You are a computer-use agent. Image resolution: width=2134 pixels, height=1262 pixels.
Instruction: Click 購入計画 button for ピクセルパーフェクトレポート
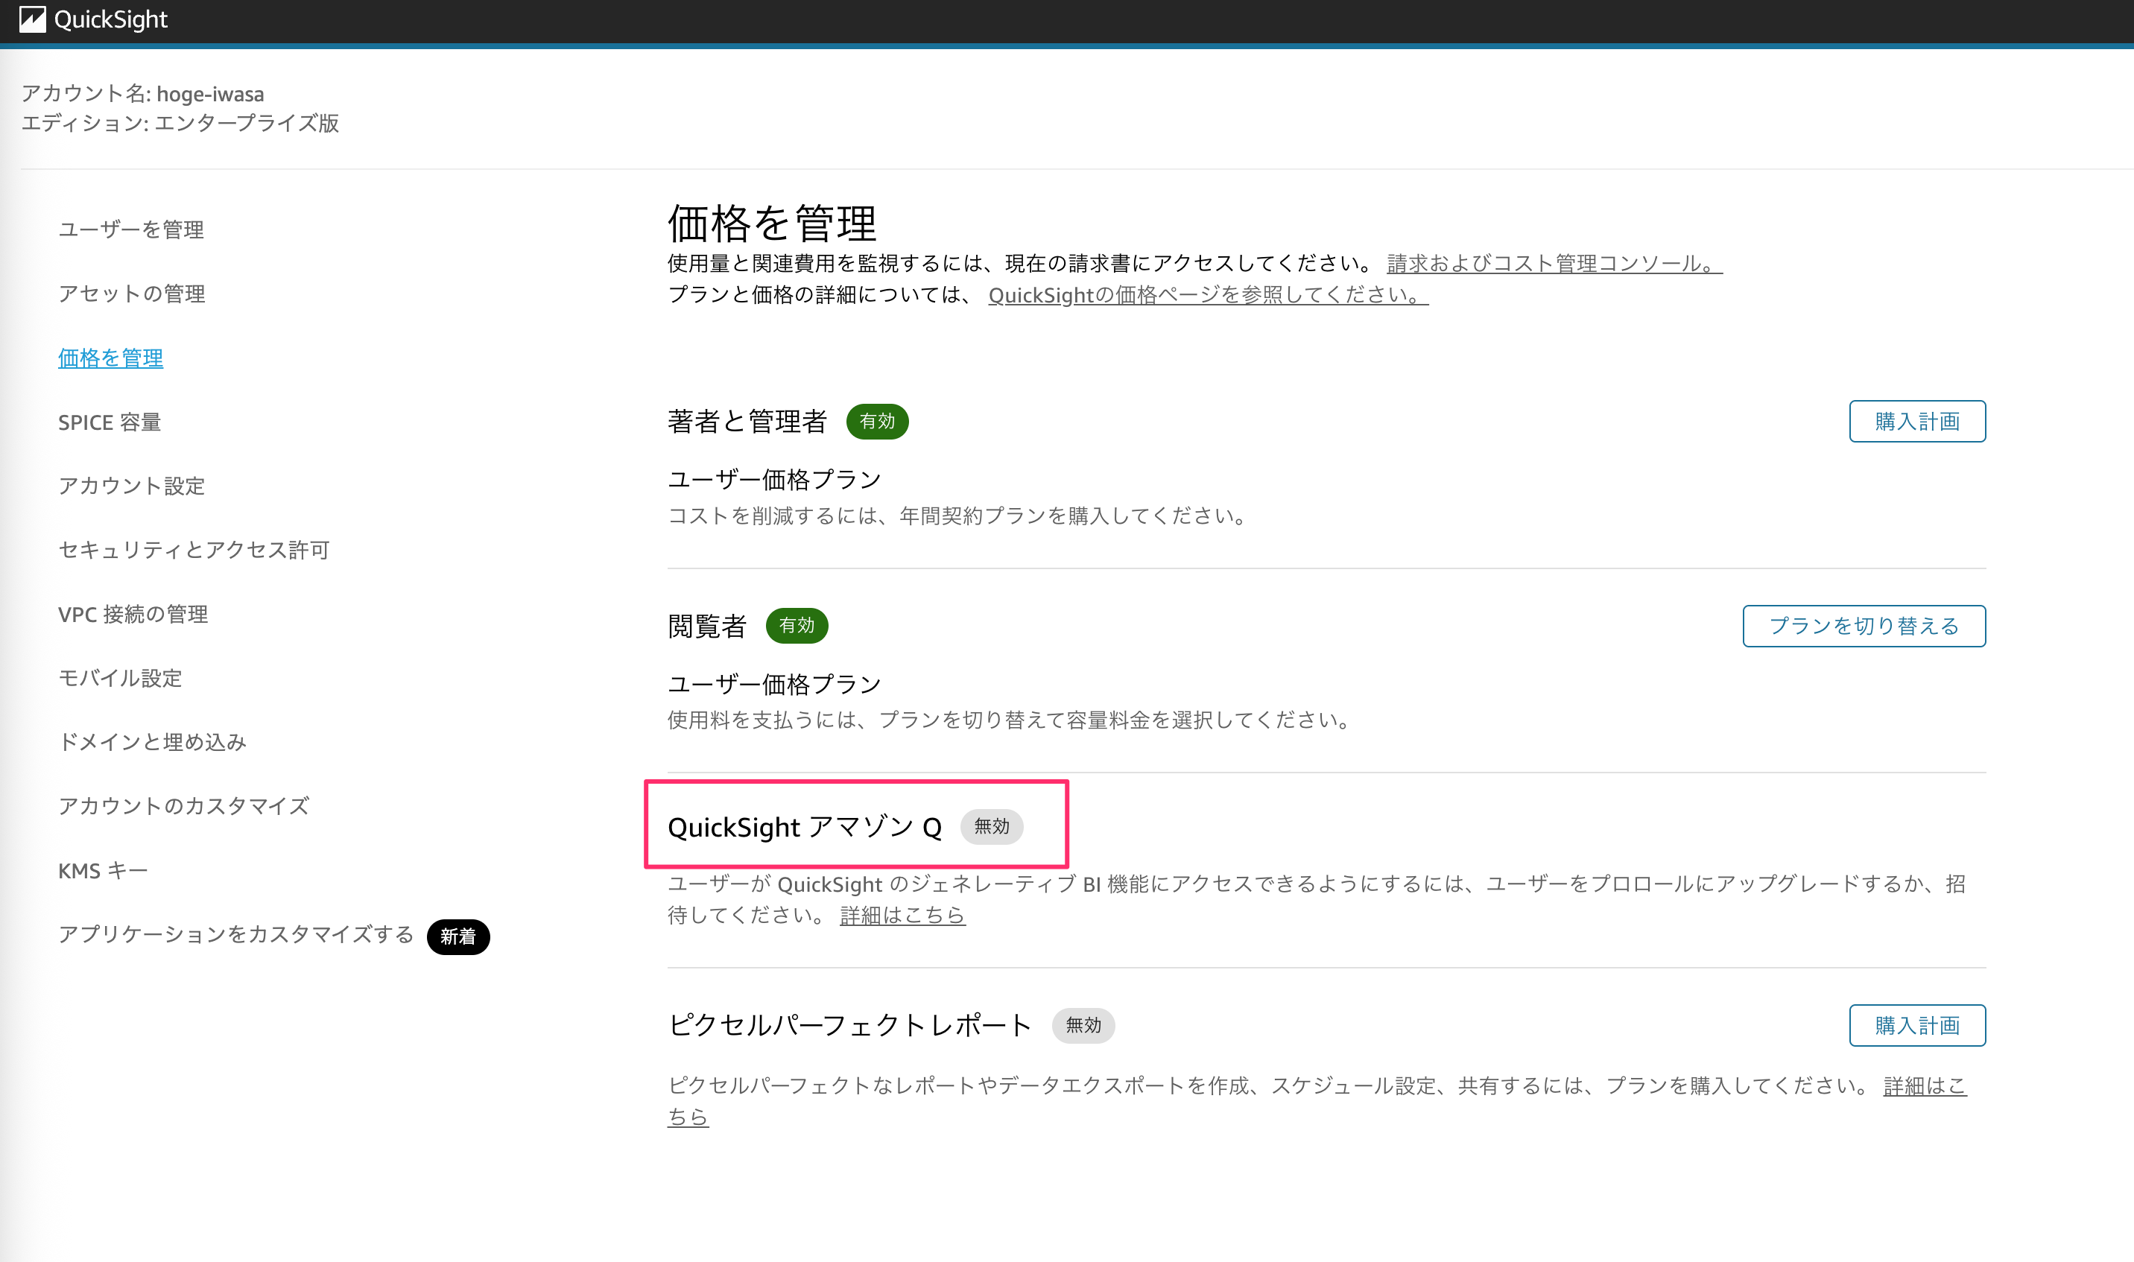coord(1917,1025)
